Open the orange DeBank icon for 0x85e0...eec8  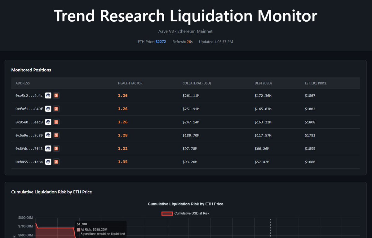point(56,122)
